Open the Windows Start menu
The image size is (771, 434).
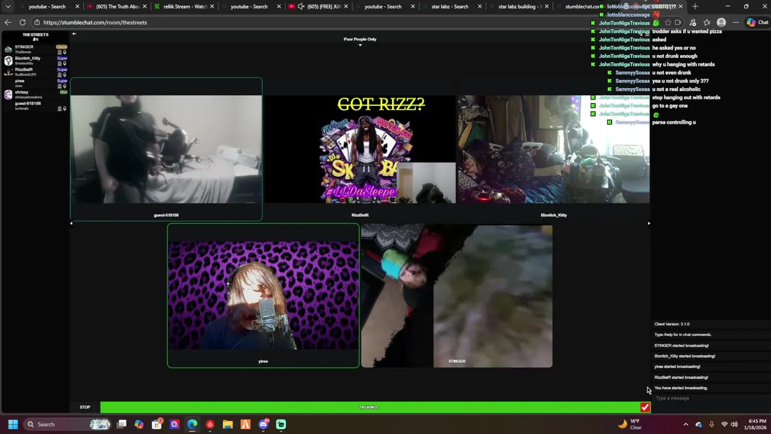13,424
